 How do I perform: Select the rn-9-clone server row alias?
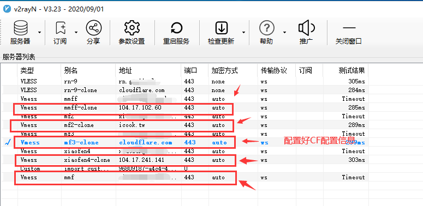(80, 90)
